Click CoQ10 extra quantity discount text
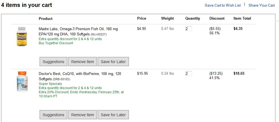The image size is (279, 122). (x=70, y=88)
